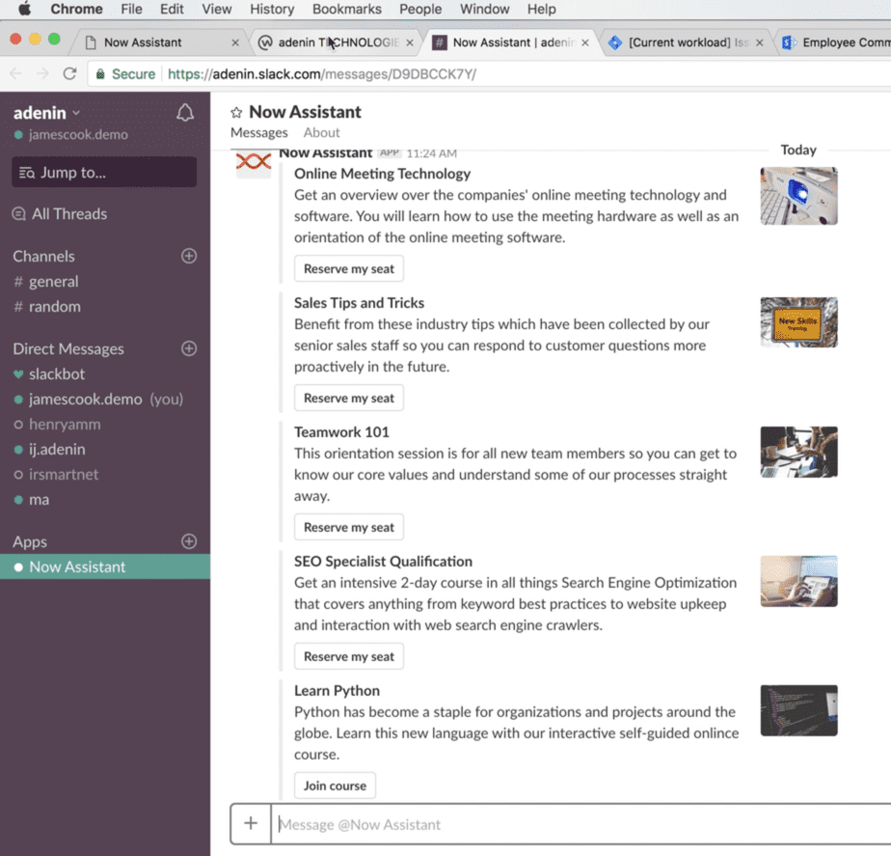
Task: Open SEO Specialist Qualification thumbnail
Action: pyautogui.click(x=799, y=581)
